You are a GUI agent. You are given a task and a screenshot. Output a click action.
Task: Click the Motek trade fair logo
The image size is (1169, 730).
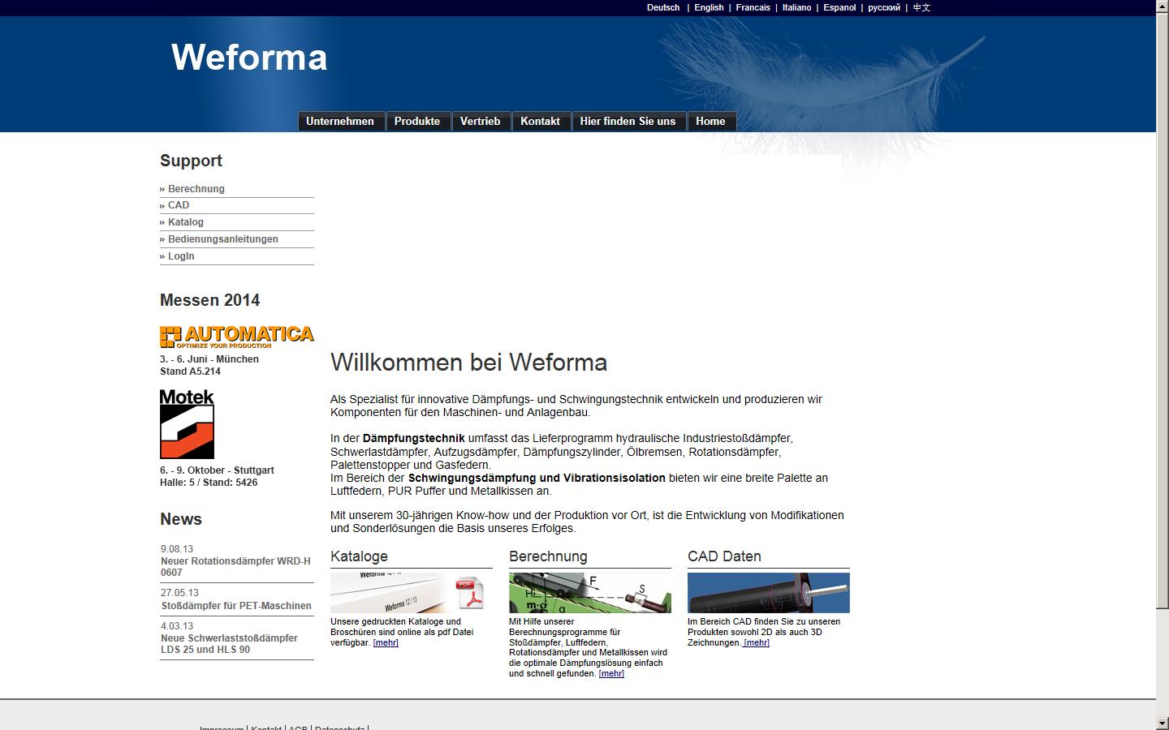tap(187, 424)
